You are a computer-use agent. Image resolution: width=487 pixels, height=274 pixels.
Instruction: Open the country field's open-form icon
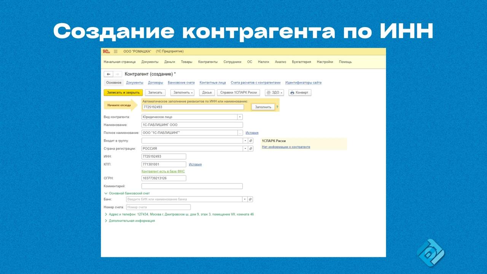pos(251,149)
